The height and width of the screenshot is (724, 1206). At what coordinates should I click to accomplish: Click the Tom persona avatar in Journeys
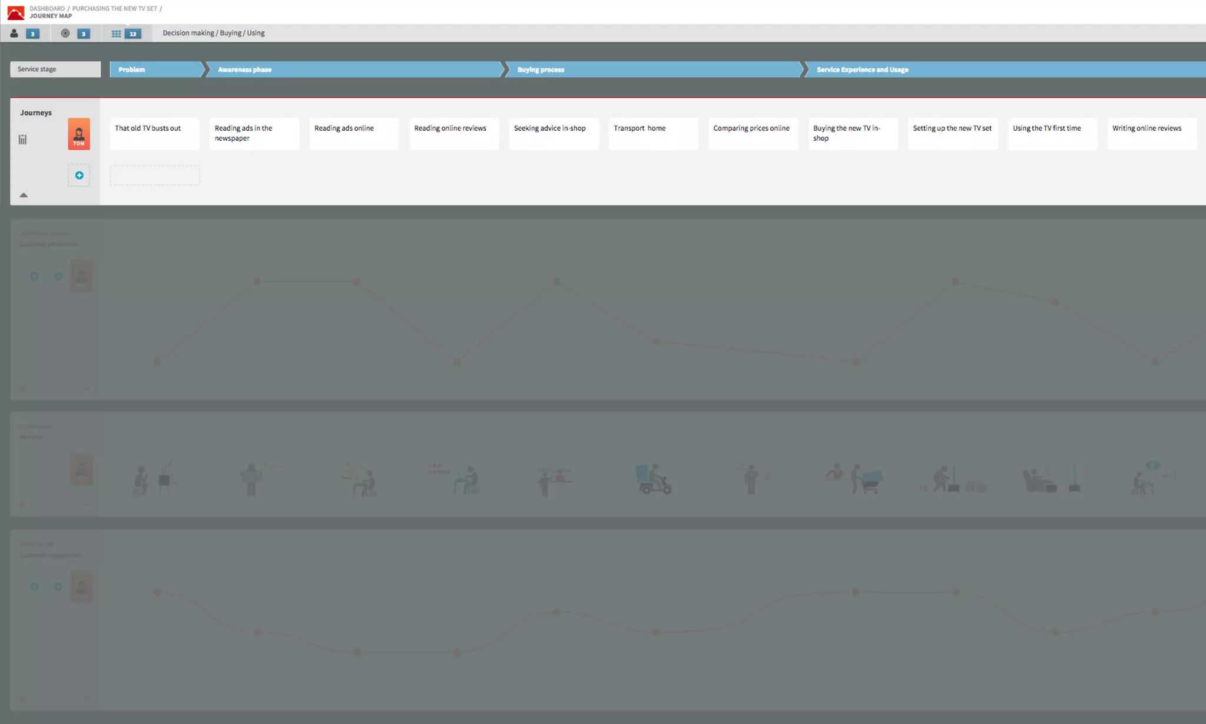79,134
